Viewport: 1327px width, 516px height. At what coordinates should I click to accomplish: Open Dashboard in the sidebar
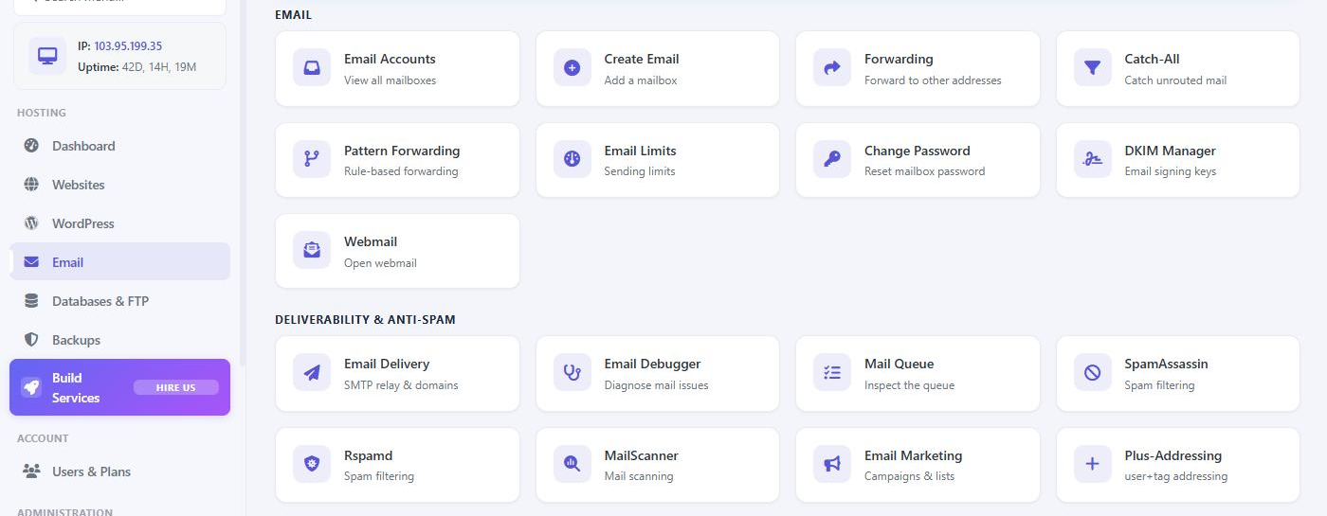tap(119, 146)
